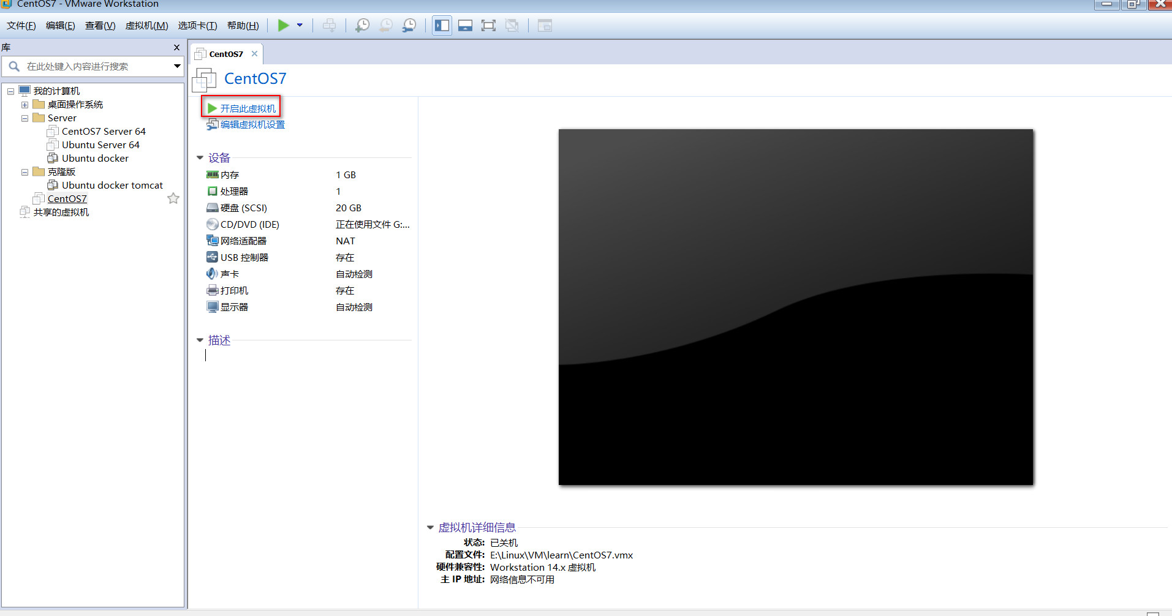Select 我的计算机 in the library tree

pyautogui.click(x=56, y=91)
